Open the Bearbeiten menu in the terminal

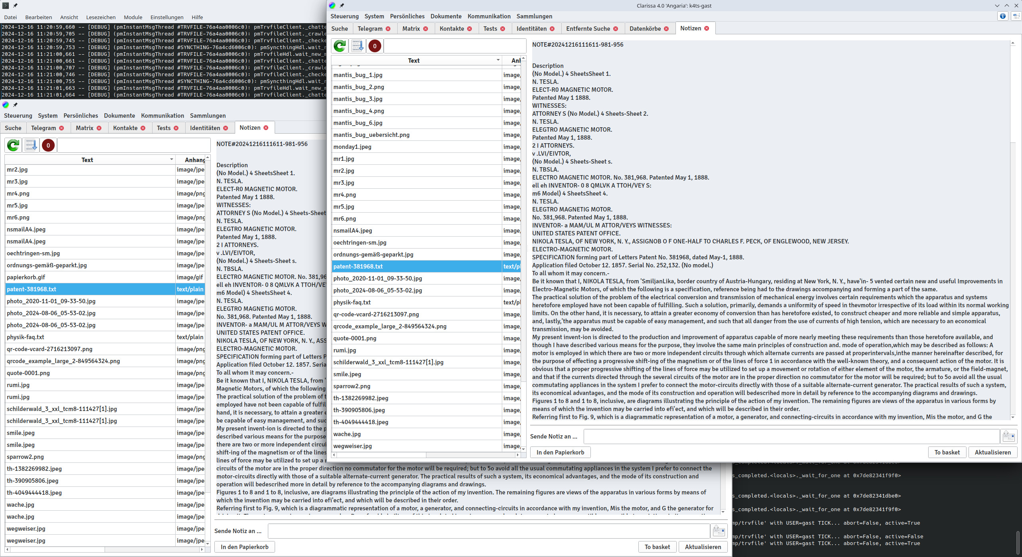pyautogui.click(x=38, y=17)
